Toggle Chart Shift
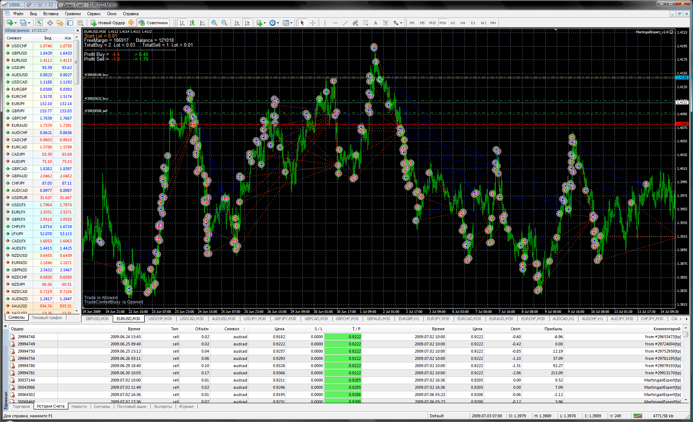This screenshot has height=422, width=693. [x=247, y=23]
